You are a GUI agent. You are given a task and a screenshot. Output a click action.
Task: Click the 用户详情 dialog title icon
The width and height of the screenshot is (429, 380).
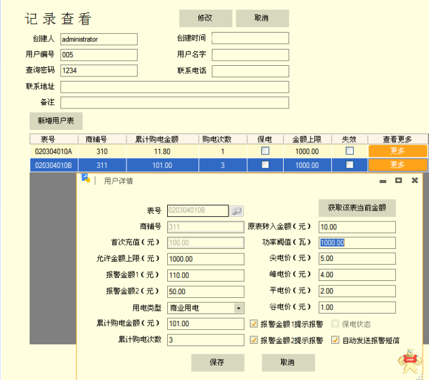click(86, 179)
